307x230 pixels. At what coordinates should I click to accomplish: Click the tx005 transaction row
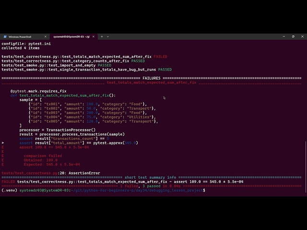(x=93, y=121)
